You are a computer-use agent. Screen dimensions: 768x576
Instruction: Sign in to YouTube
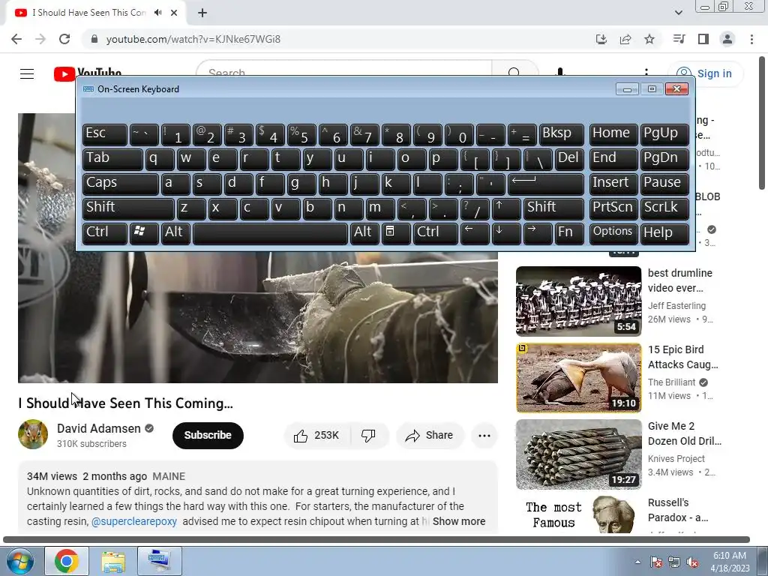(705, 73)
